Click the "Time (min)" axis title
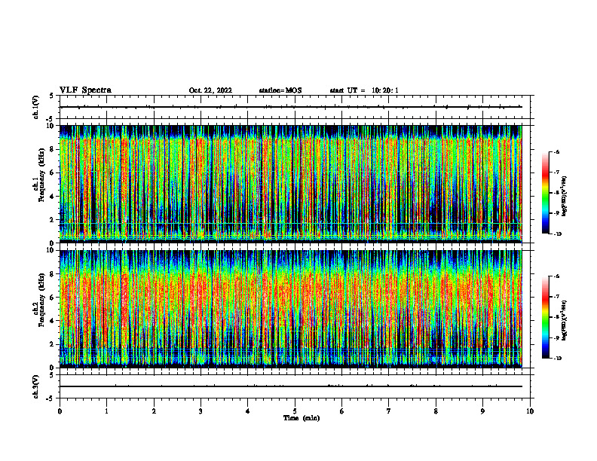 tap(302, 418)
